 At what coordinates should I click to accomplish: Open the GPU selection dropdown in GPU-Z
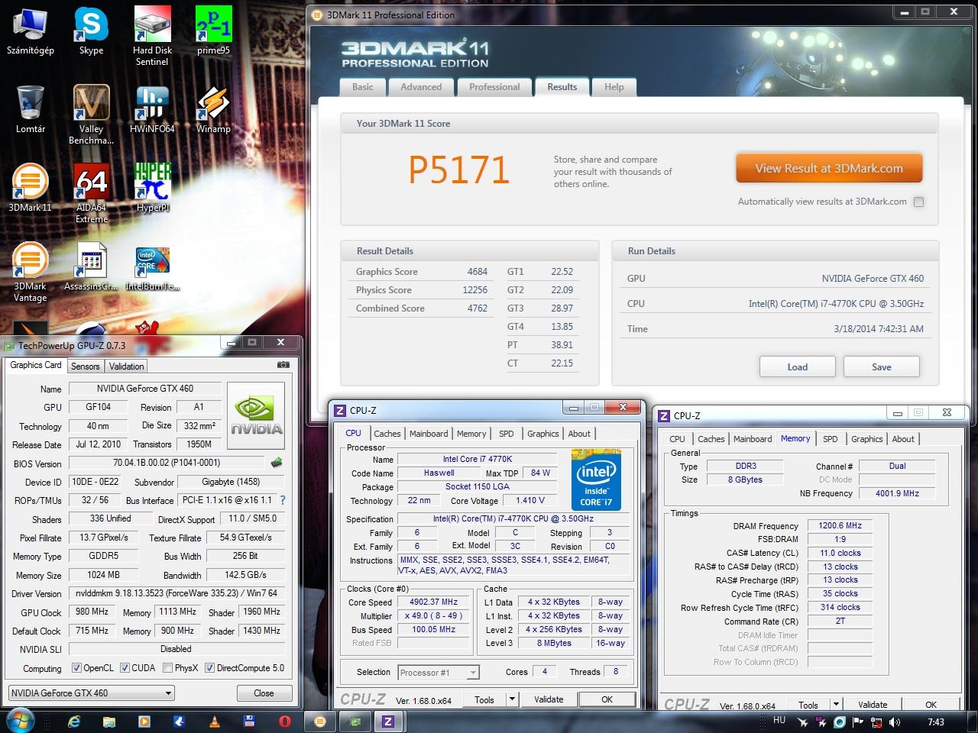90,693
